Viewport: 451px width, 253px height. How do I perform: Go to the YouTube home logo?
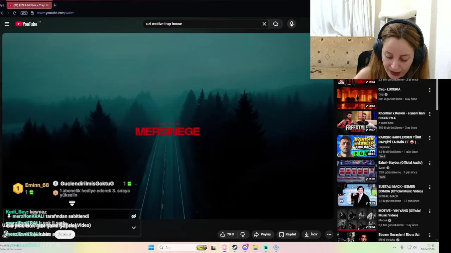tap(26, 24)
